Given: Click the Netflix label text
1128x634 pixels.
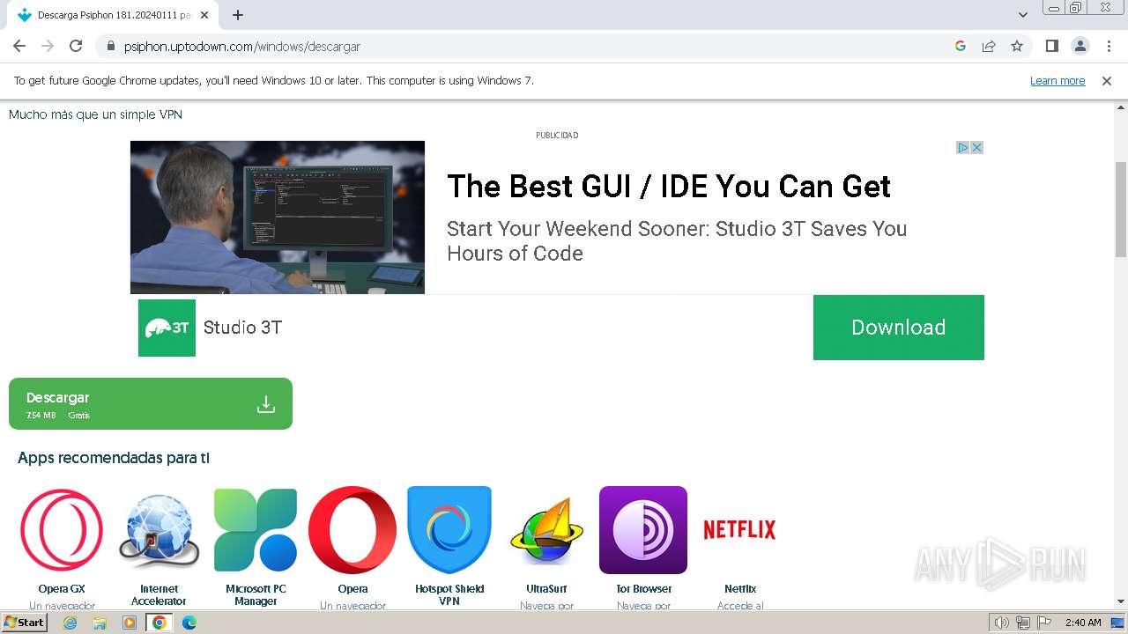Looking at the screenshot, I should click(740, 589).
